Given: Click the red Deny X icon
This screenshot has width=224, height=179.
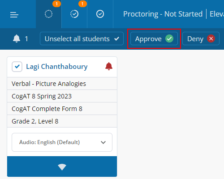Looking at the screenshot, I should click(x=211, y=38).
